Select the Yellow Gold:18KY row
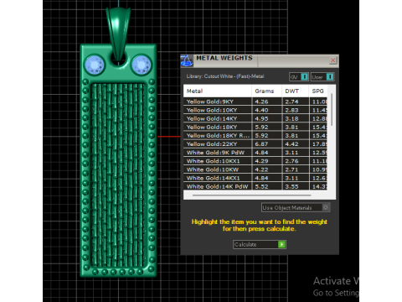This screenshot has width=402, height=302. click(255, 127)
